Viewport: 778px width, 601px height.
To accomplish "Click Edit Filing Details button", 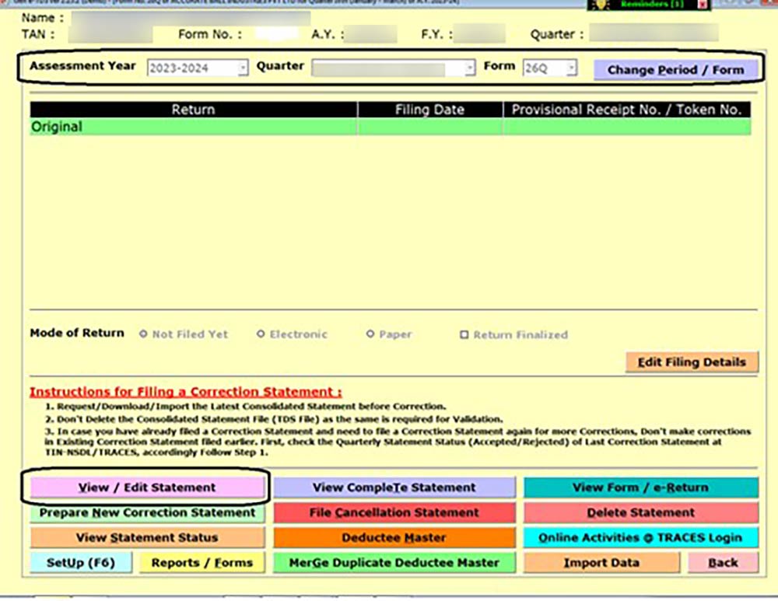I will (691, 362).
